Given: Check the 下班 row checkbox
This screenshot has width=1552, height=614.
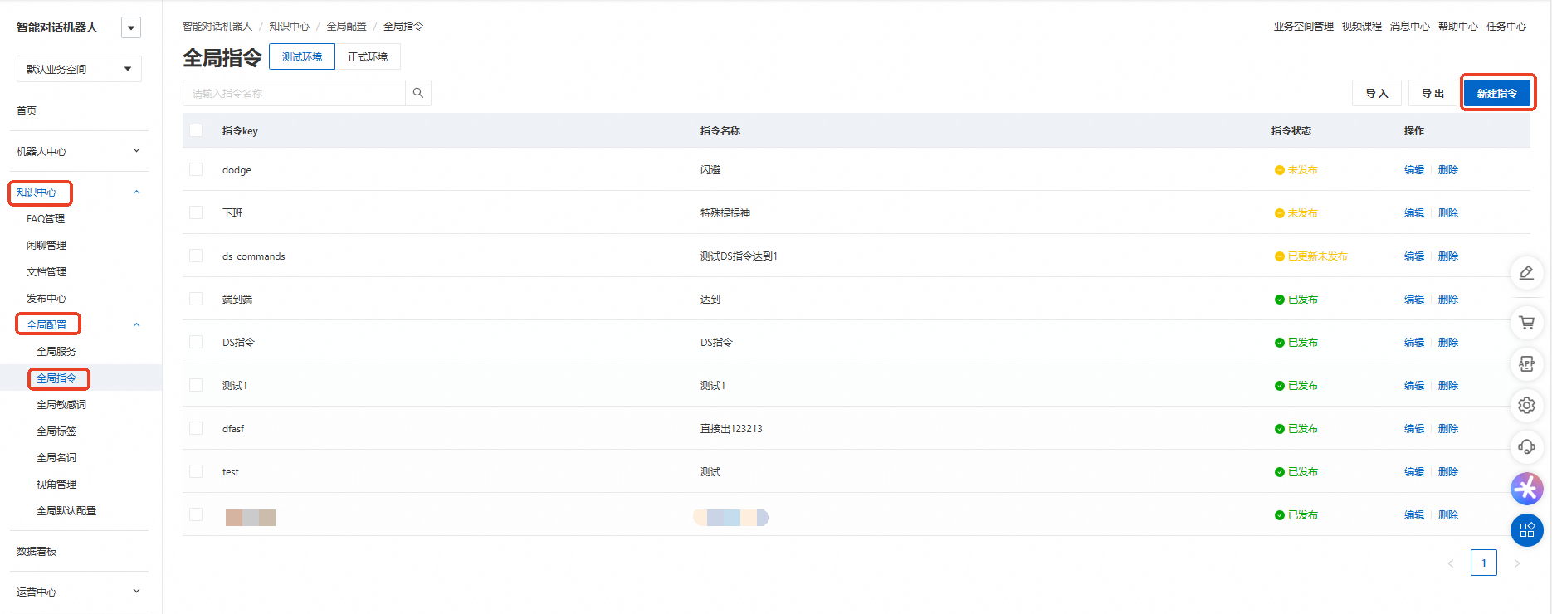Looking at the screenshot, I should click(196, 212).
